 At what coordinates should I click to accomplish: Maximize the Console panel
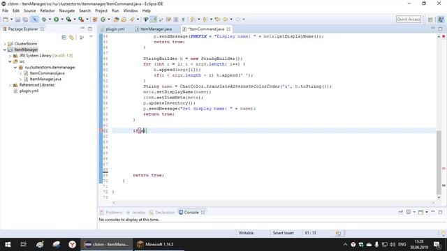(x=441, y=212)
